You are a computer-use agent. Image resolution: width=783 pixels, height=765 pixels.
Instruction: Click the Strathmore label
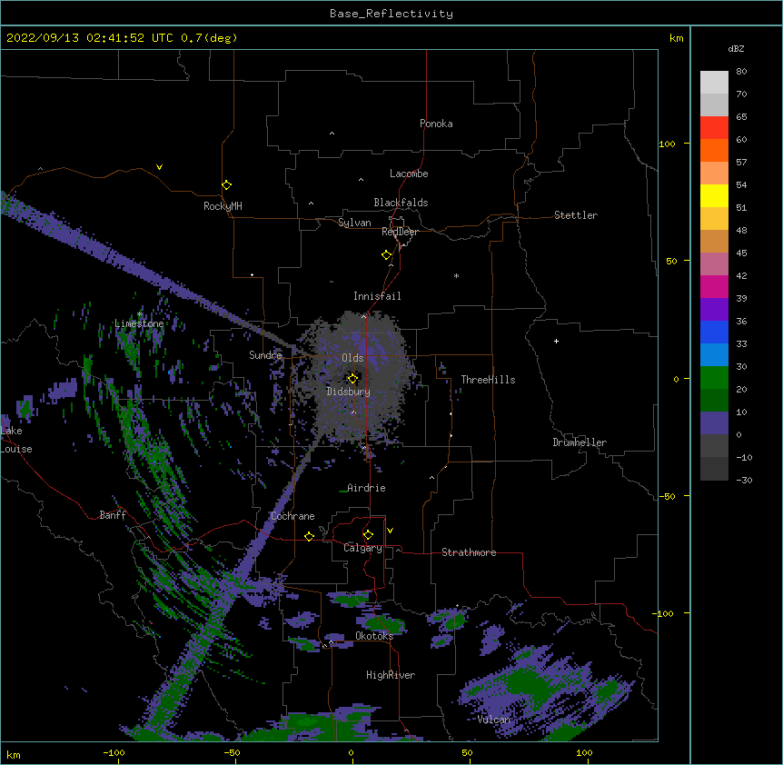[x=469, y=552]
